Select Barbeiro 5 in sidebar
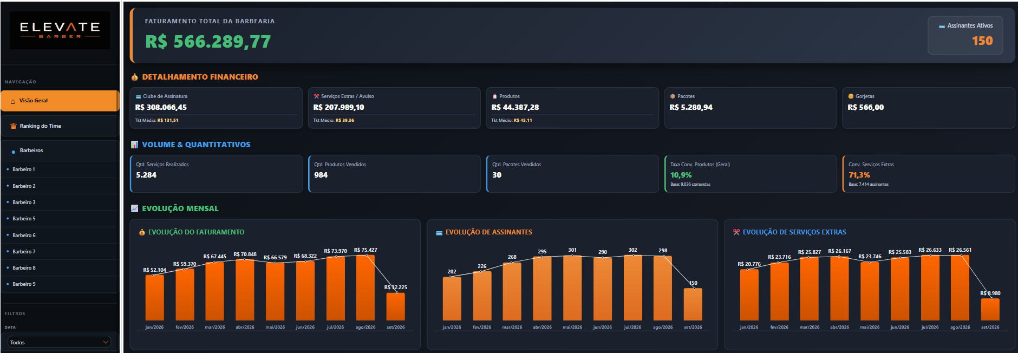The image size is (1018, 353). pos(60,219)
